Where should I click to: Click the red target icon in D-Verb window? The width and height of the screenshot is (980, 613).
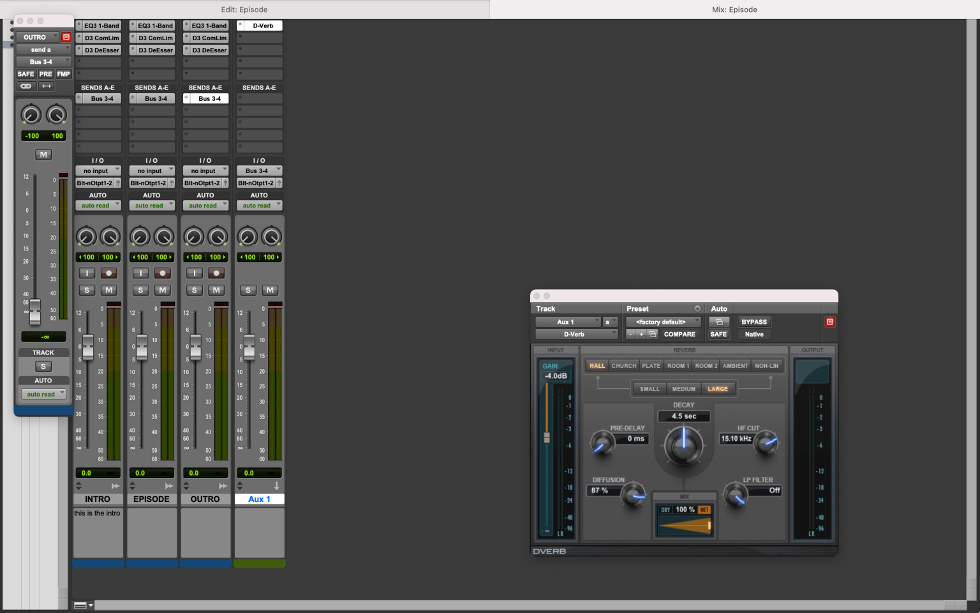(x=829, y=322)
